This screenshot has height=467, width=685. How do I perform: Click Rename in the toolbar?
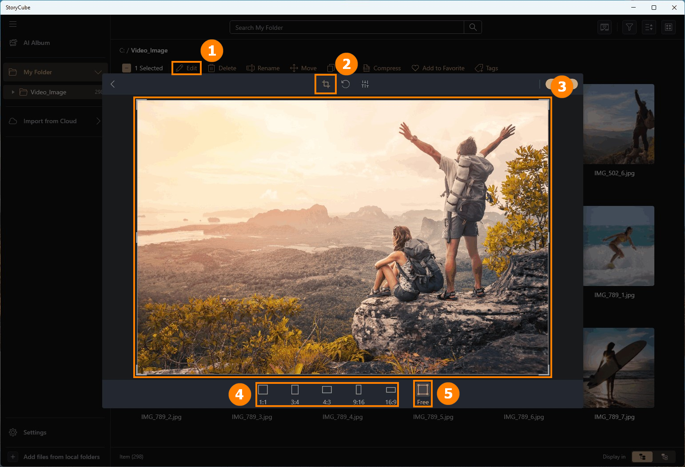coord(263,68)
